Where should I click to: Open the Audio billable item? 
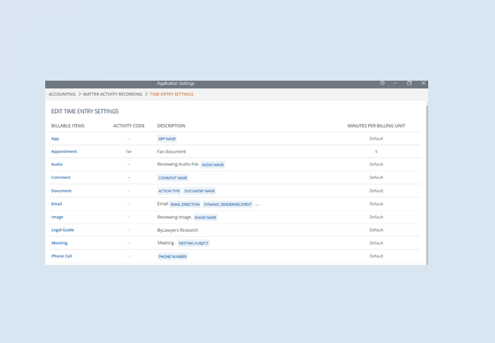click(57, 165)
